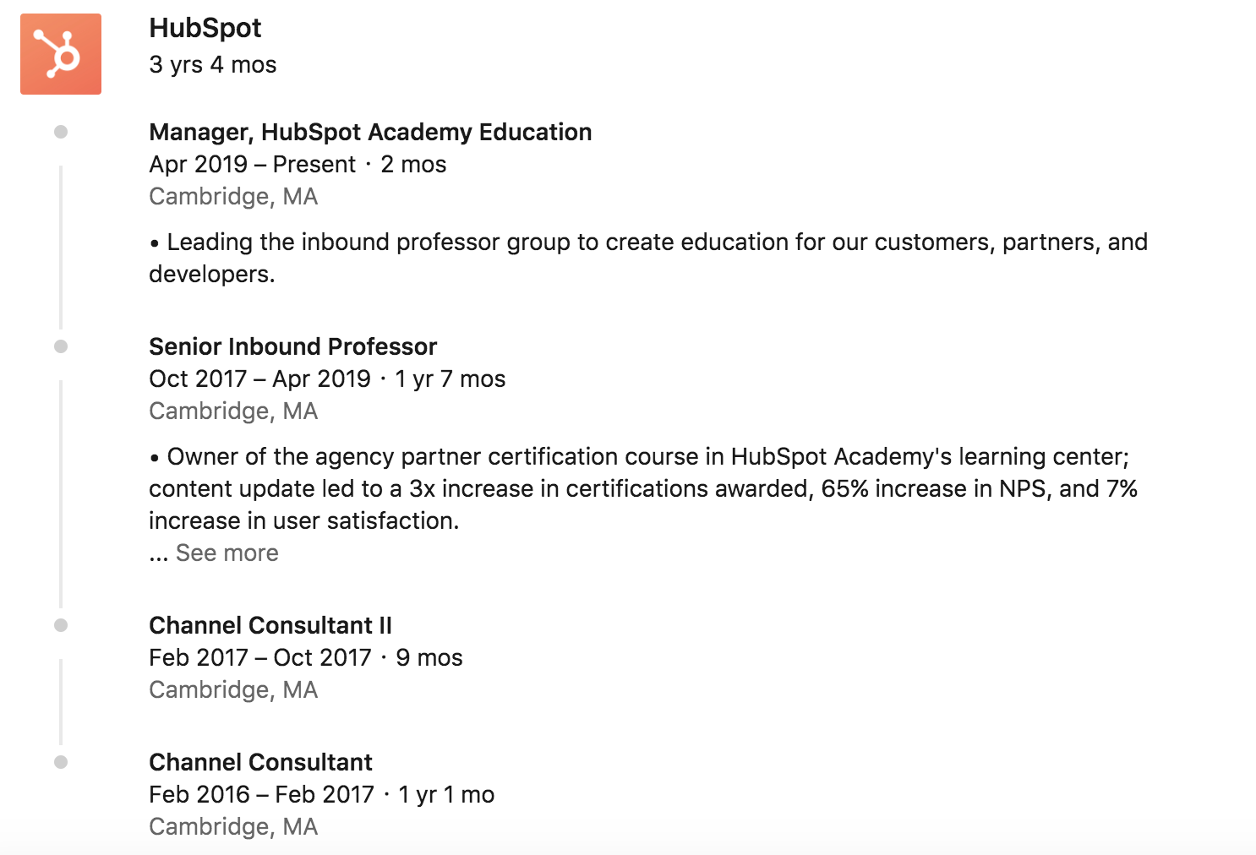Click the timeline dot beside Channel Consultant II
1256x855 pixels.
point(61,625)
